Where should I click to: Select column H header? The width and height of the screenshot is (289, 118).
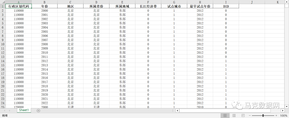[200, 2]
